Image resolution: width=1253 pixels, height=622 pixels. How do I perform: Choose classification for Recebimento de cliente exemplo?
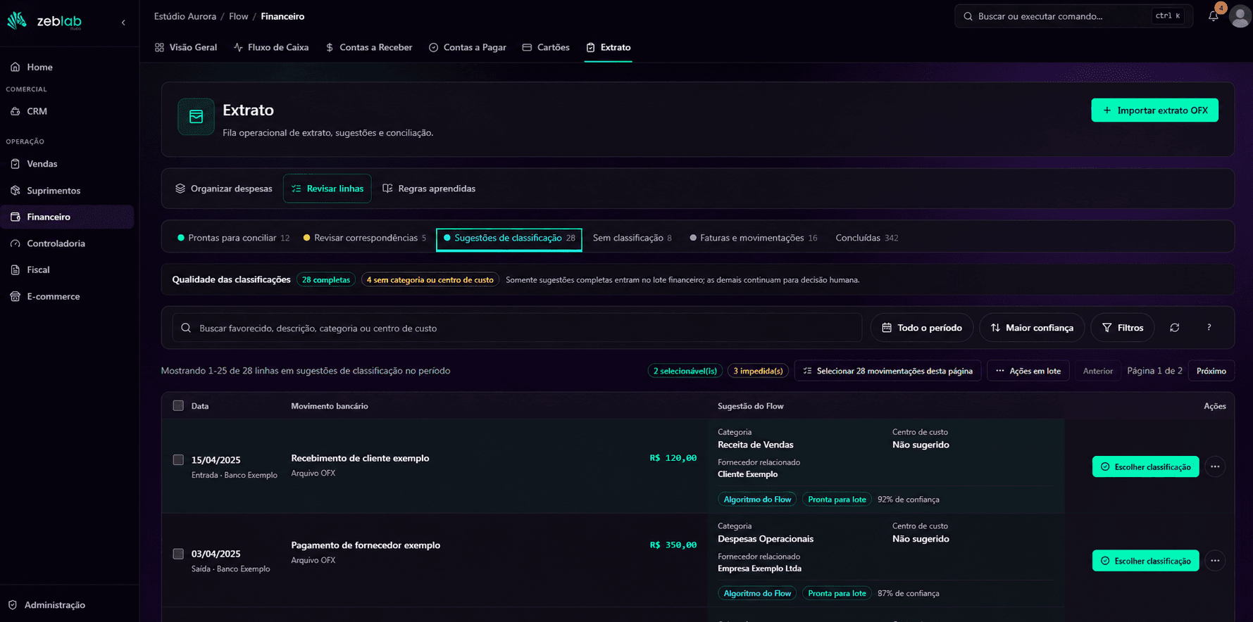[x=1145, y=467]
